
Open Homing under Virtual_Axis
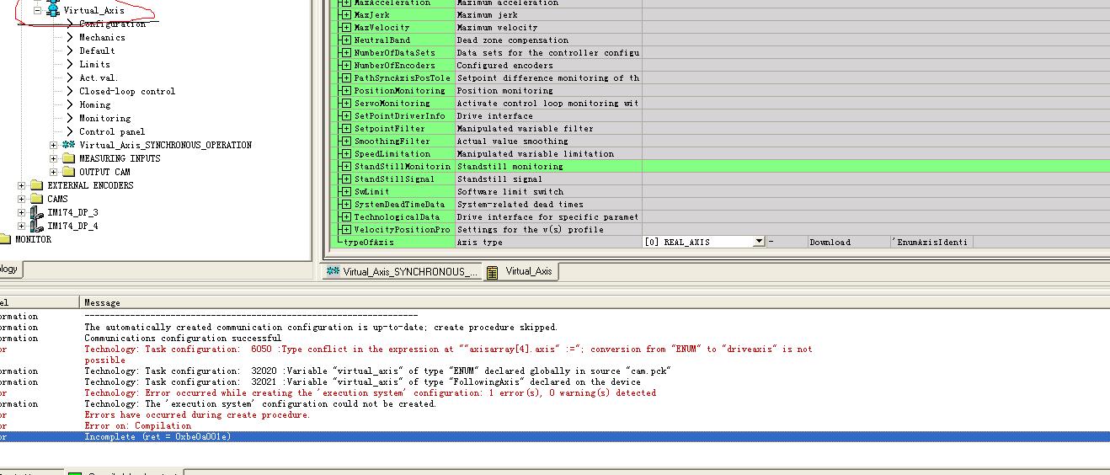pos(94,104)
